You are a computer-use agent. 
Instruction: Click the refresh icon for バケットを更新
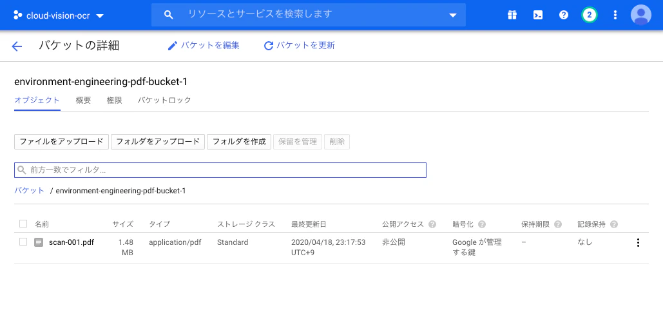269,46
